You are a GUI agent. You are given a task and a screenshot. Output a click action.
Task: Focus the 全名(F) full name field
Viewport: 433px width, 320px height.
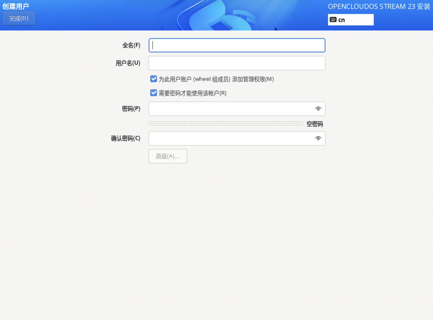237,45
